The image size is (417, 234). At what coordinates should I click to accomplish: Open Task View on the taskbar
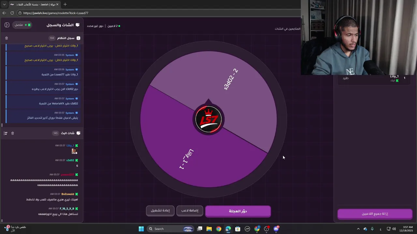click(x=200, y=229)
